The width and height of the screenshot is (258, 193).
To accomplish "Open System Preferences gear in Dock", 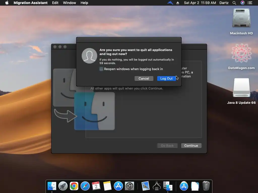I will (130, 186).
